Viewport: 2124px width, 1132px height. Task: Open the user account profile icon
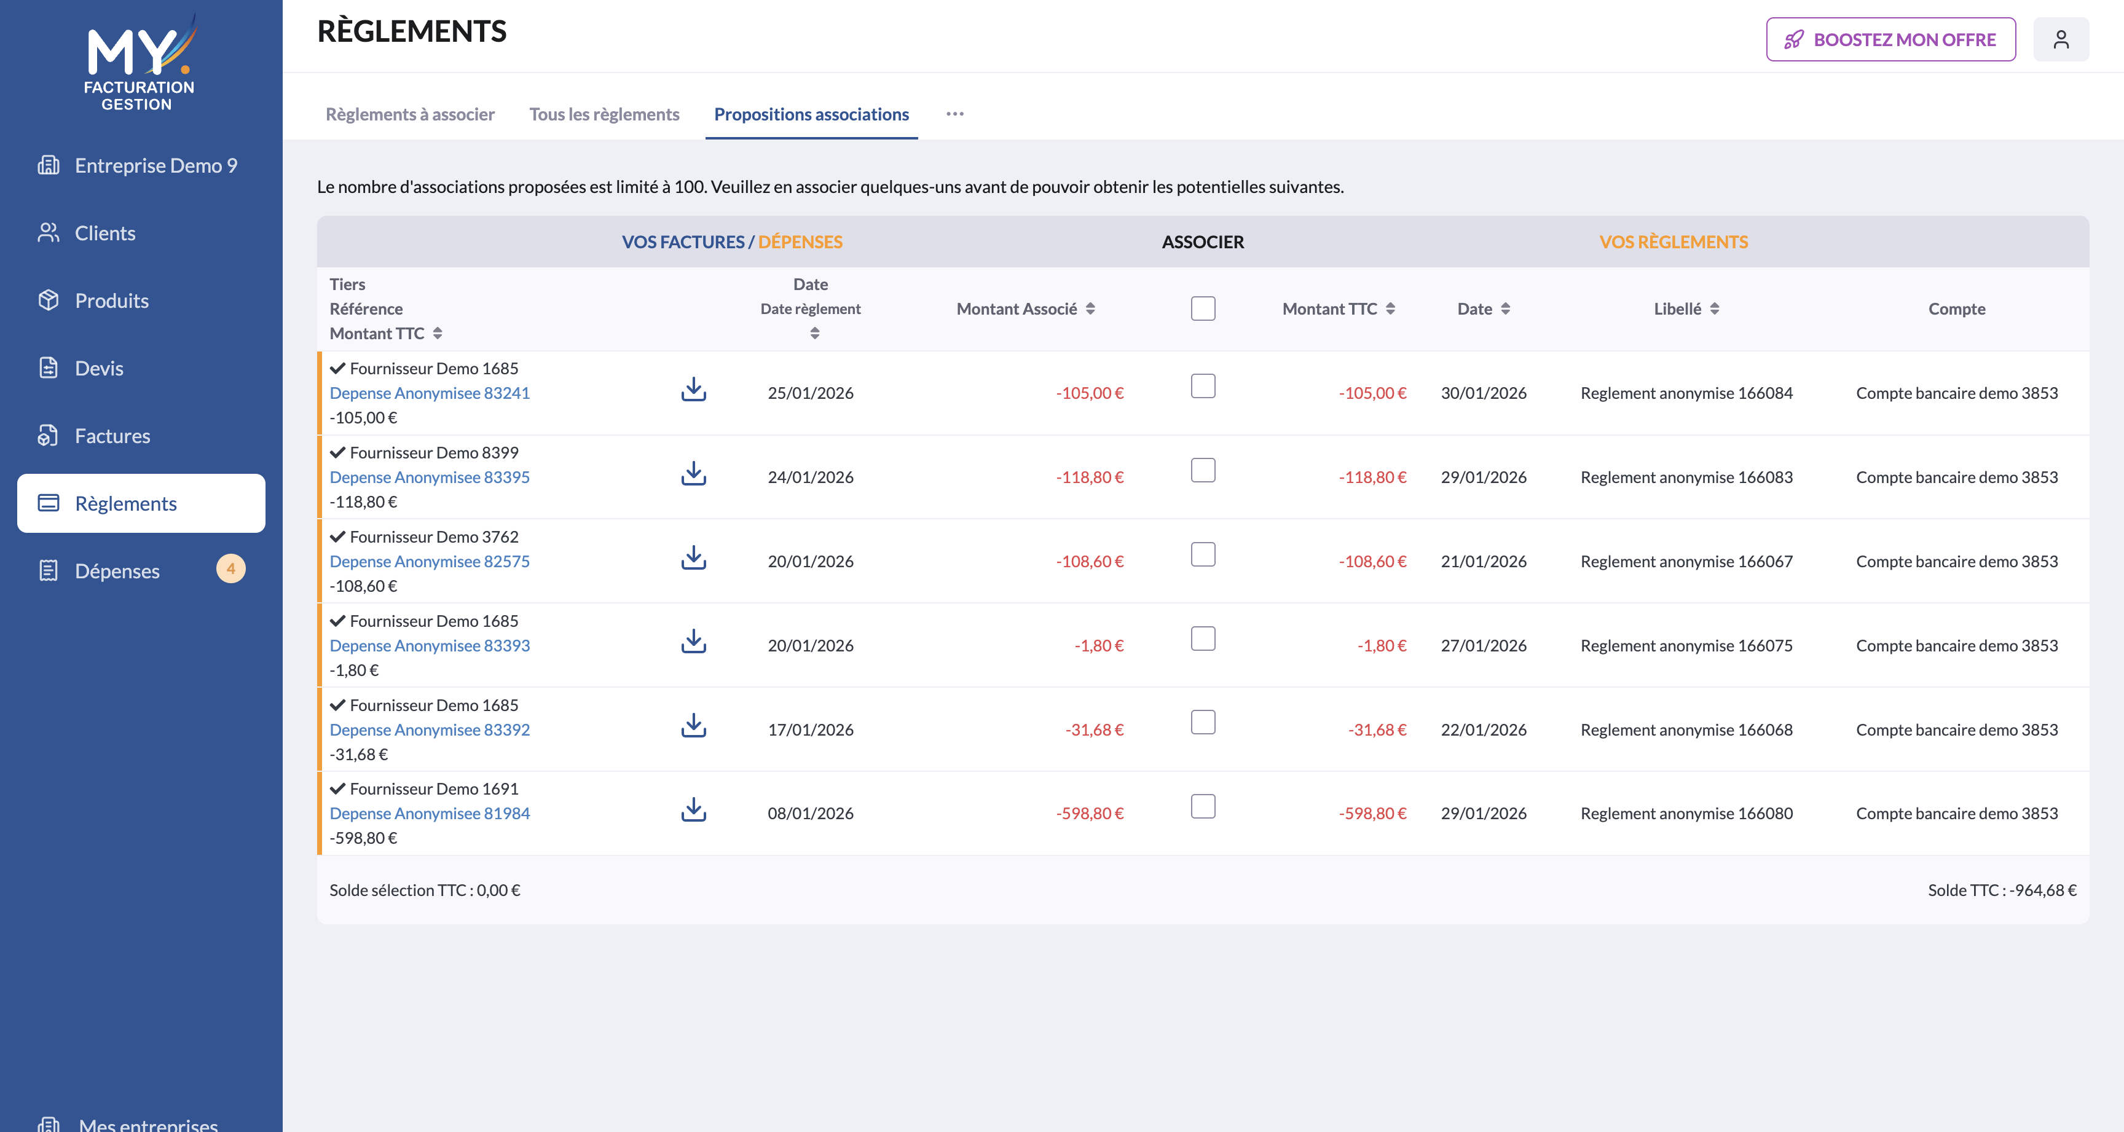[2061, 39]
